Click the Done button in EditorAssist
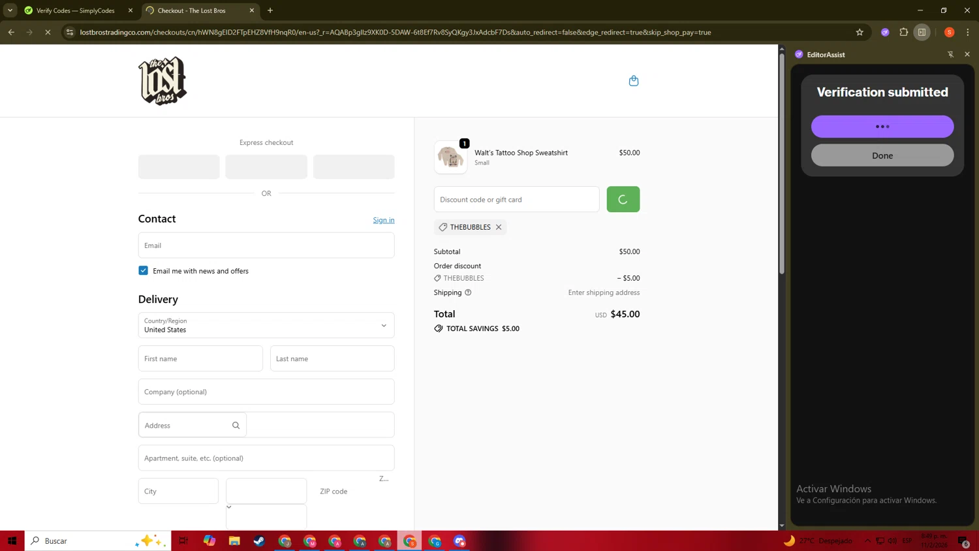Image resolution: width=979 pixels, height=551 pixels. [x=882, y=155]
